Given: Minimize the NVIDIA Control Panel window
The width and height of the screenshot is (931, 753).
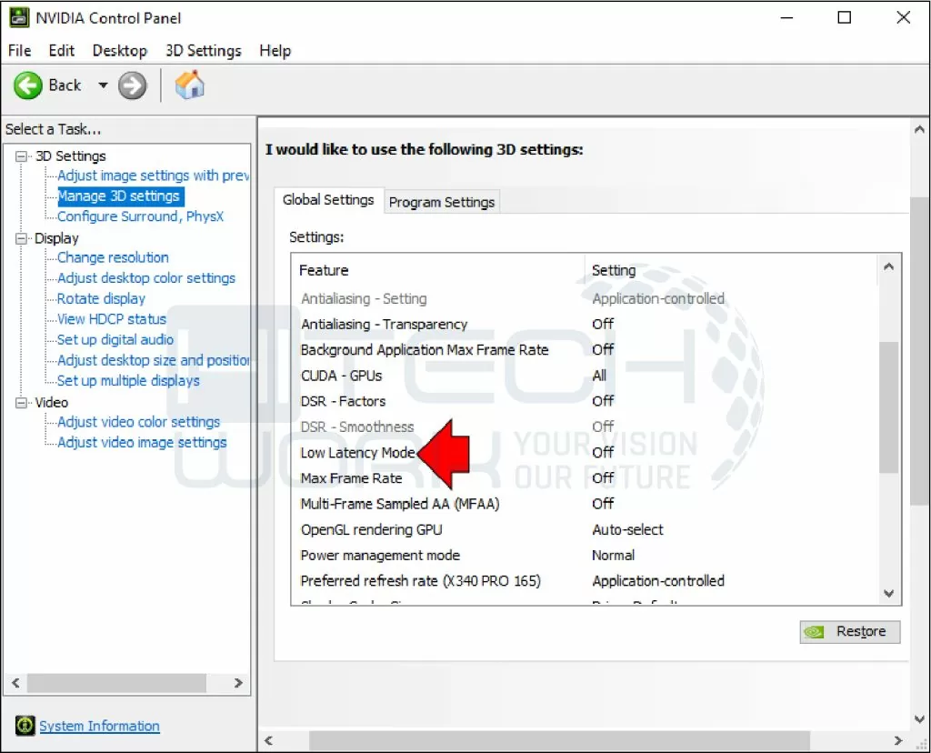Looking at the screenshot, I should (786, 18).
